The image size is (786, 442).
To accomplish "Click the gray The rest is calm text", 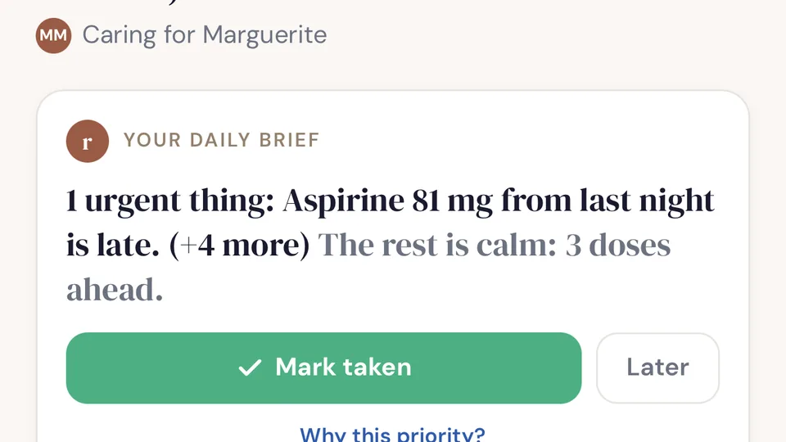I will [x=437, y=246].
